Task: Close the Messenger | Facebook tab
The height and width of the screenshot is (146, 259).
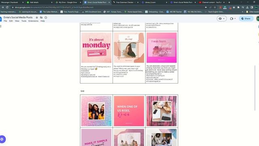Action: [23, 2]
